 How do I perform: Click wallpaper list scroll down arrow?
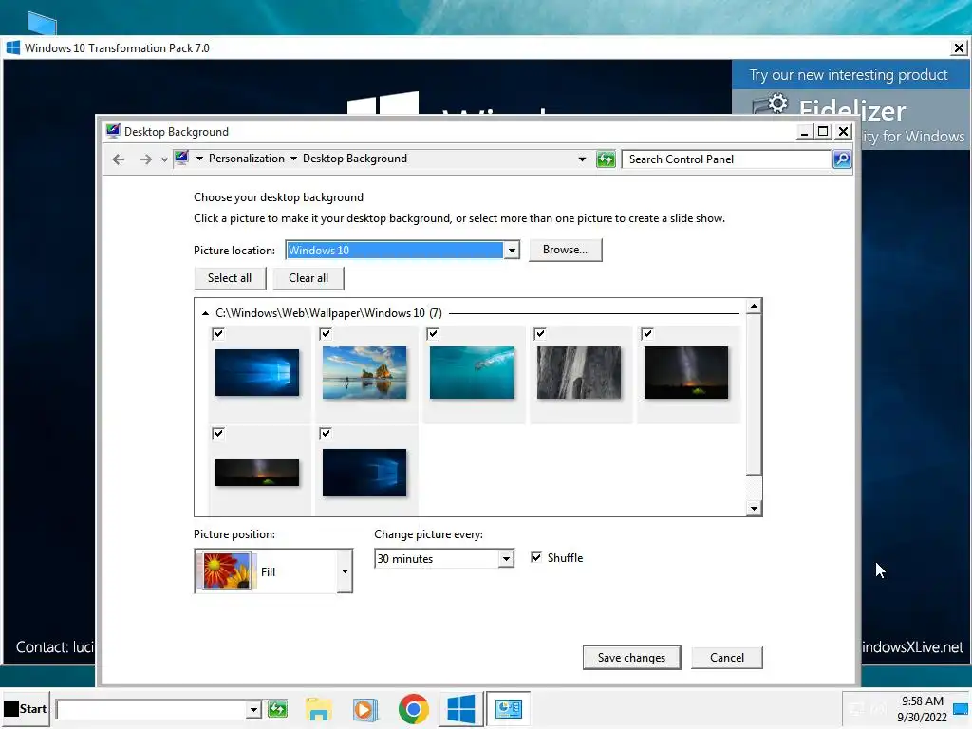[754, 509]
